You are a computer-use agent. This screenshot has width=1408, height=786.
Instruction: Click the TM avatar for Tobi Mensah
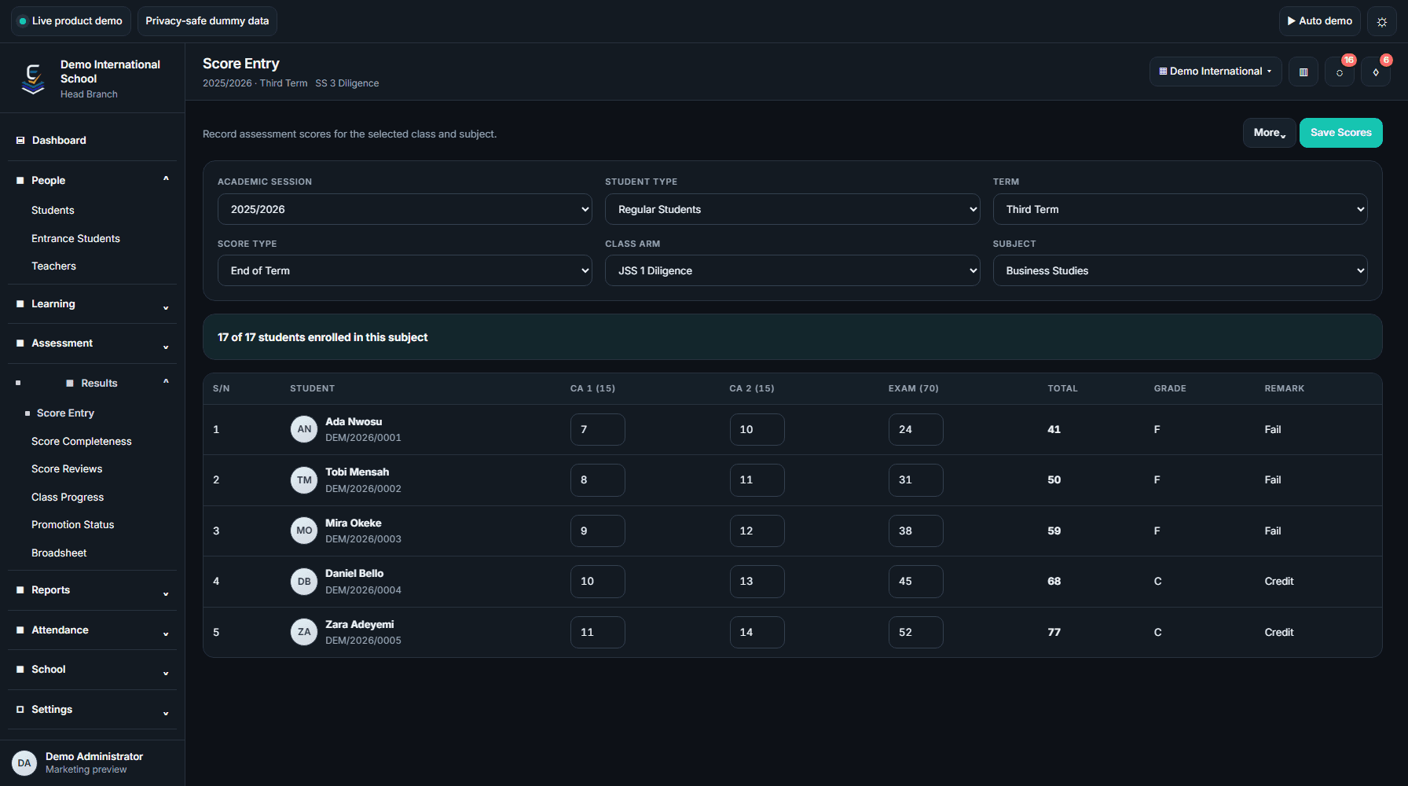point(304,480)
